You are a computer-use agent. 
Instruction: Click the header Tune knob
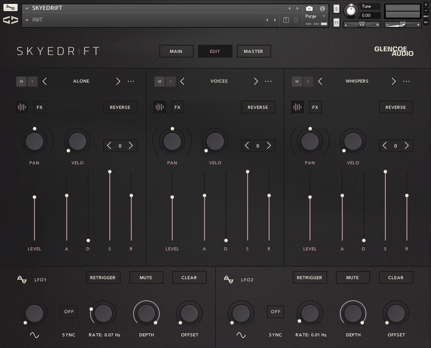351,11
